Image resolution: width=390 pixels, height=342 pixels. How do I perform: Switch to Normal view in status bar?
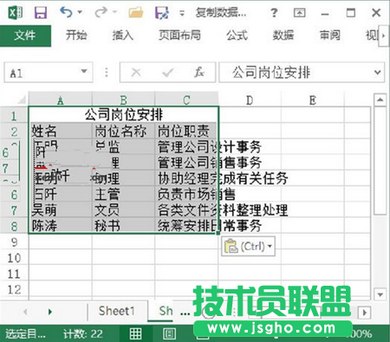[135, 334]
